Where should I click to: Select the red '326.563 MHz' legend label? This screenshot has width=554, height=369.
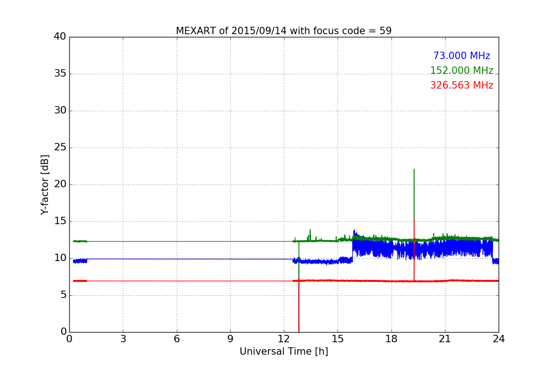462,85
